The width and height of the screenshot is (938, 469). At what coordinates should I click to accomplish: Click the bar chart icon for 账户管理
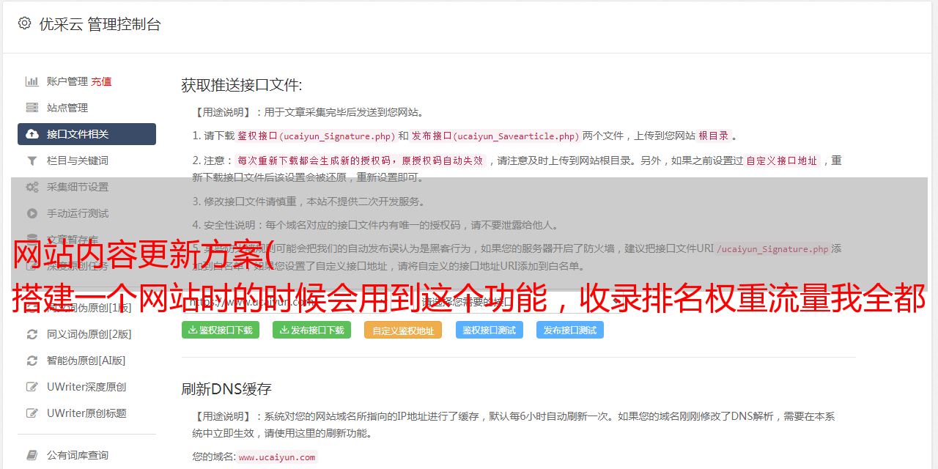click(32, 81)
